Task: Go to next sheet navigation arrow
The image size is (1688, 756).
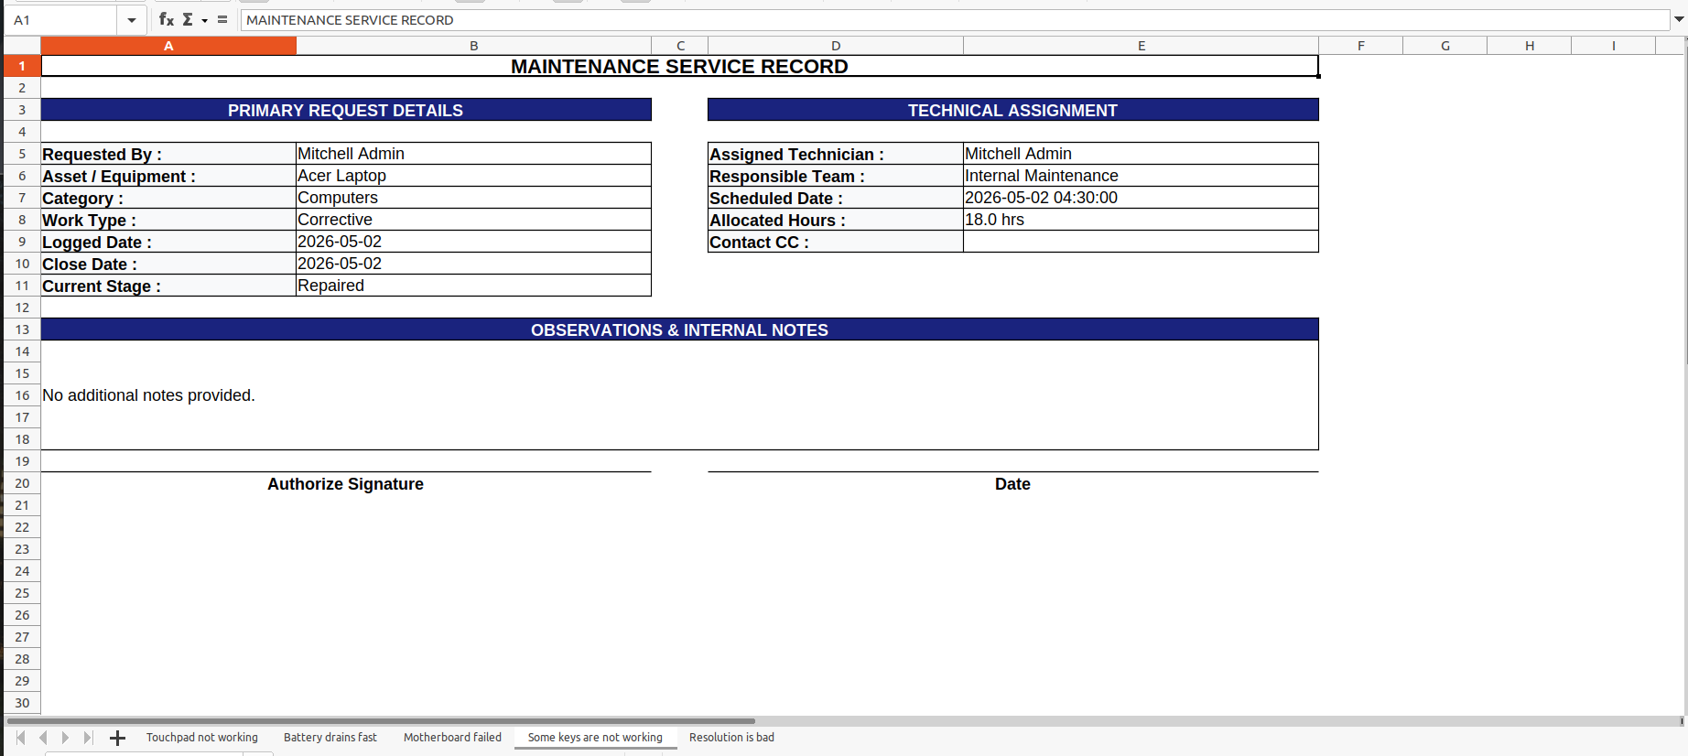Action: tap(65, 738)
